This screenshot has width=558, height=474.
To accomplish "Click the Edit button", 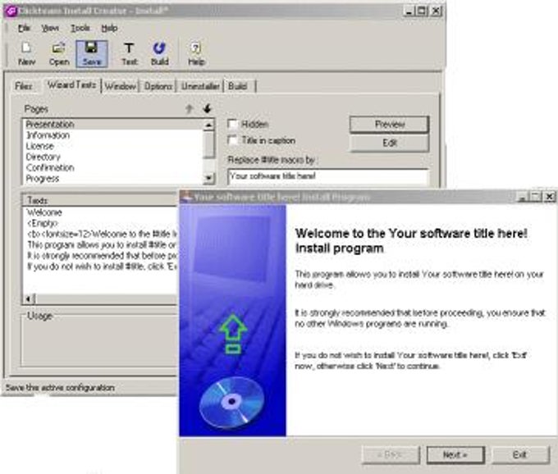I will tap(389, 143).
